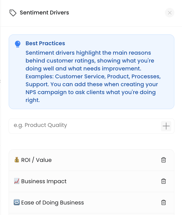Select the Business Impact driver label
Viewport: 182px width, 215px height.
pos(44,181)
